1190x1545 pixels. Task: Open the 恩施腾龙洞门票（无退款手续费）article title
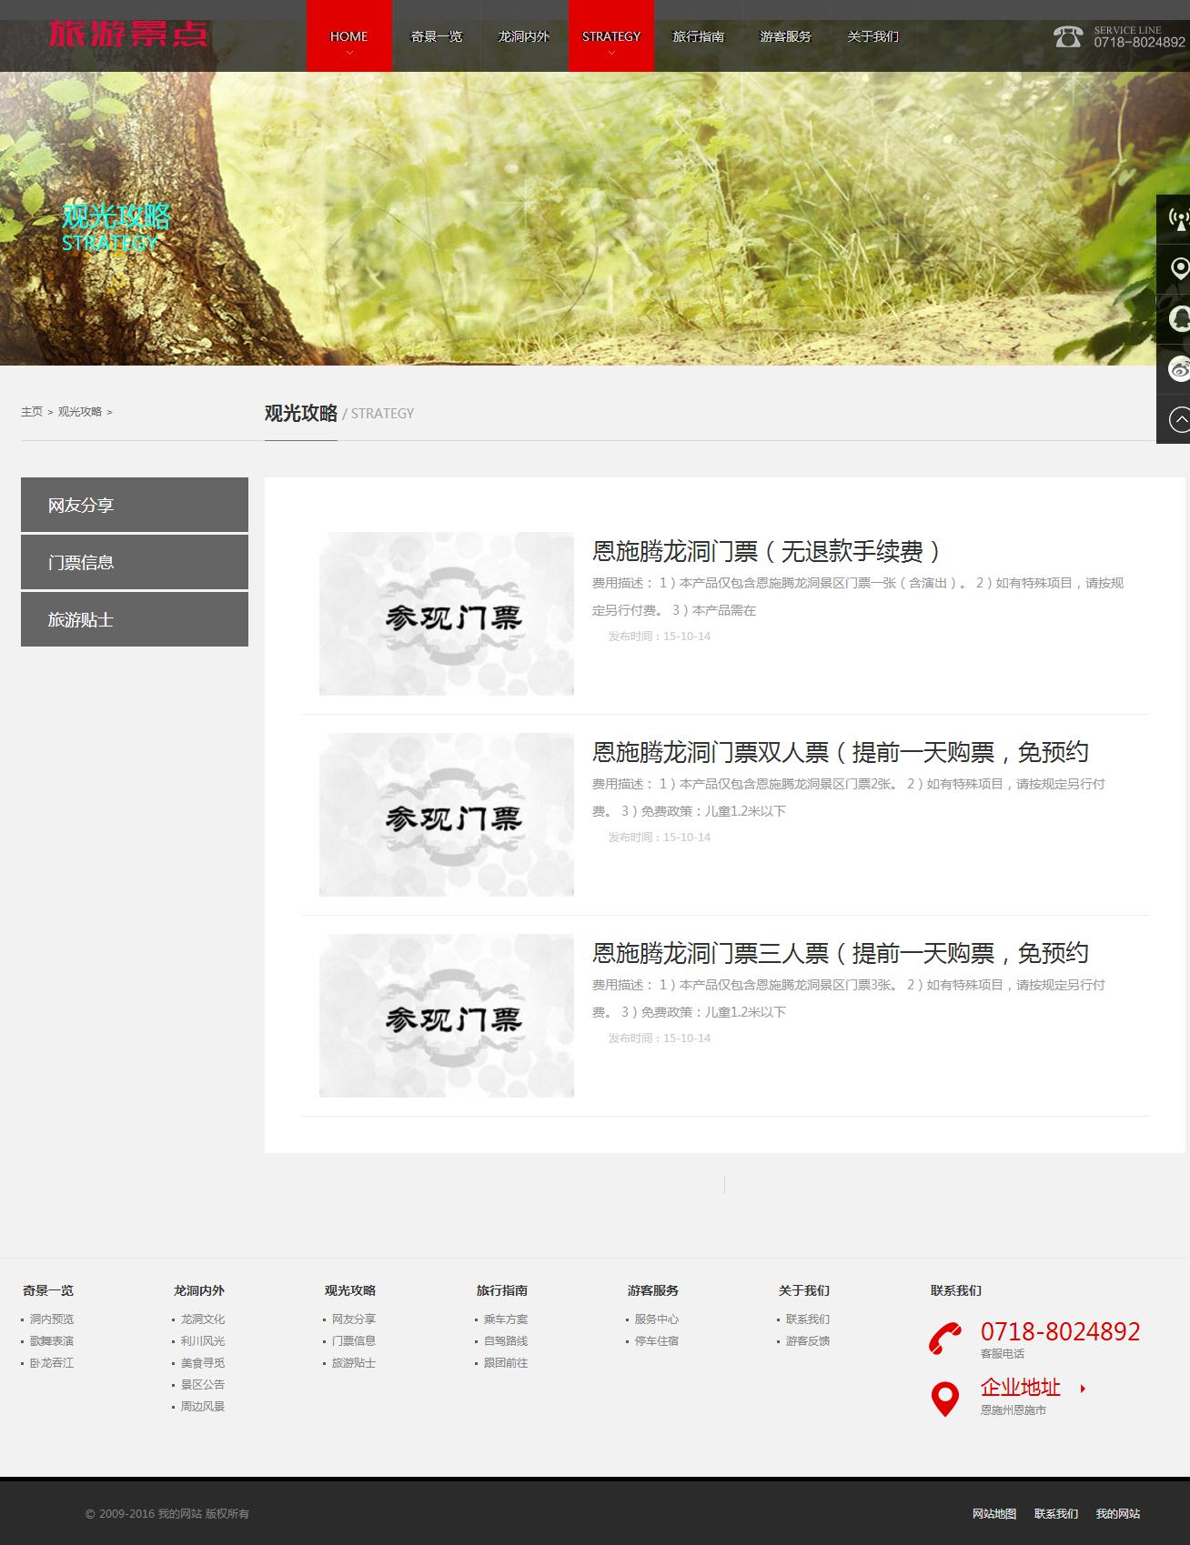766,551
